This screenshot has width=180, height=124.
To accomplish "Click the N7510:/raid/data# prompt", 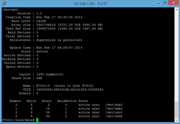I will point(18,120).
